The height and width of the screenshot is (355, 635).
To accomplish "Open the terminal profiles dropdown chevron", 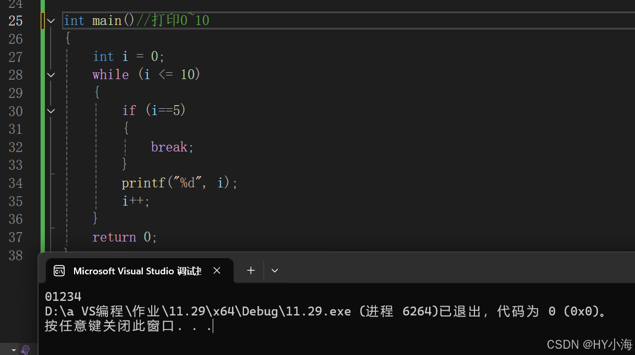I will click(x=275, y=270).
